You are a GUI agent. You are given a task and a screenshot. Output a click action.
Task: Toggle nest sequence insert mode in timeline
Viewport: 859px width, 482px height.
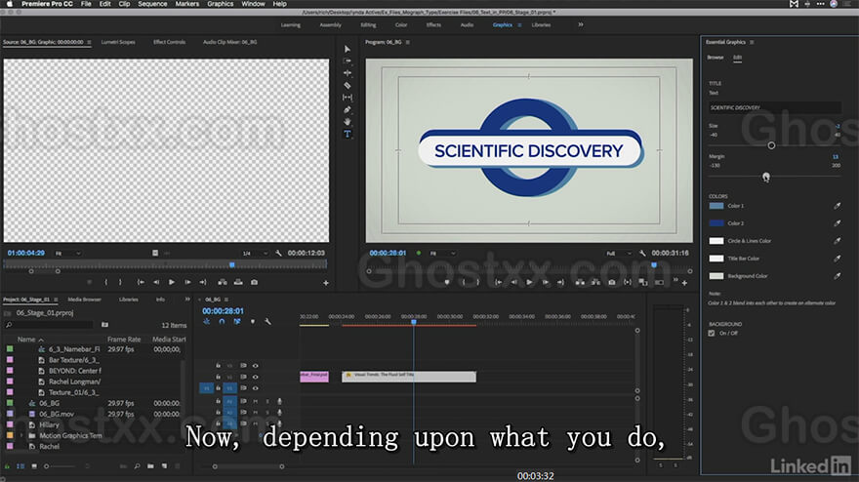207,322
